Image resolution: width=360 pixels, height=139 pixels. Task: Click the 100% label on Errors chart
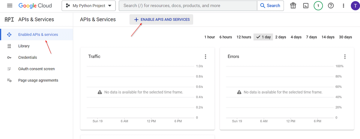point(339,66)
